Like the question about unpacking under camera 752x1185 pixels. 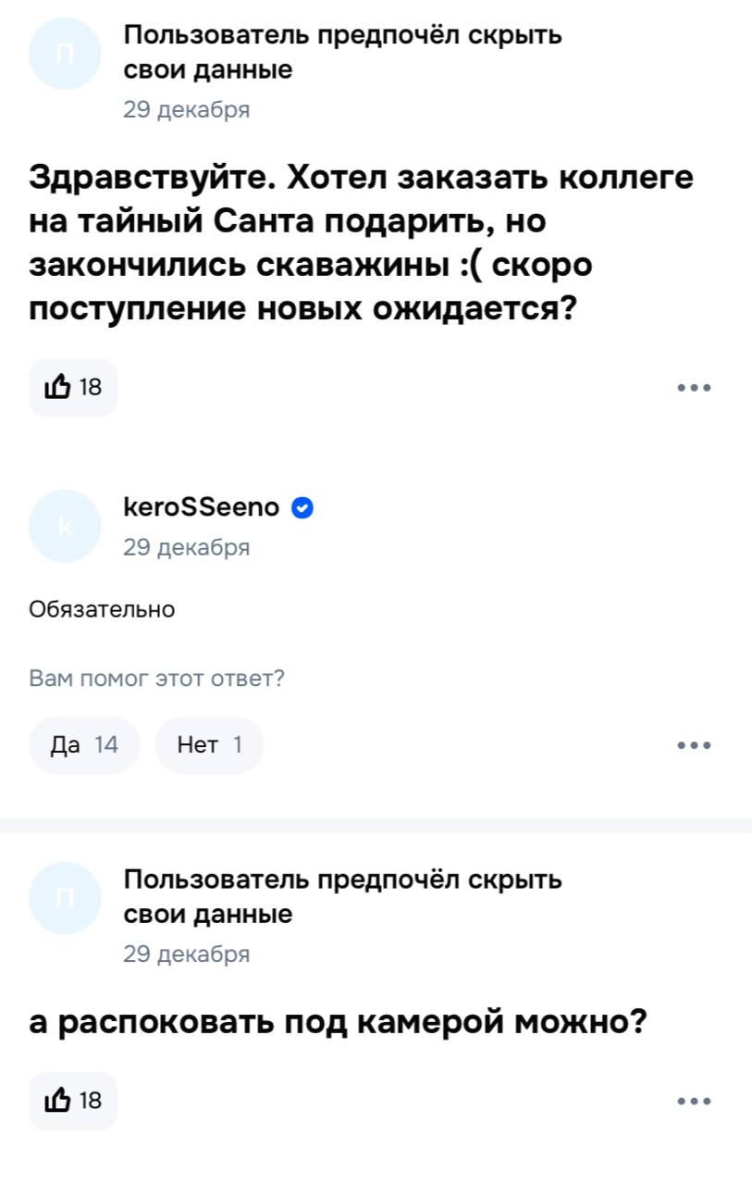[72, 1101]
